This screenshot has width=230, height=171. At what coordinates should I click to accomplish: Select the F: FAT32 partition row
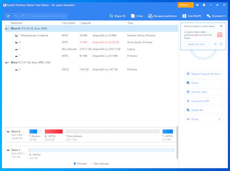coord(91,70)
